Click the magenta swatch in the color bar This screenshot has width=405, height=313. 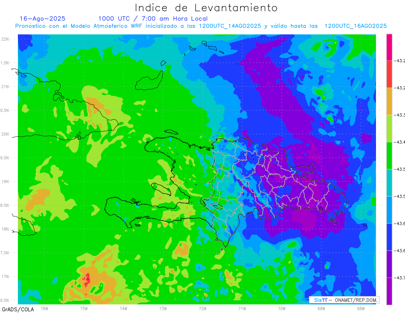pos(389,47)
